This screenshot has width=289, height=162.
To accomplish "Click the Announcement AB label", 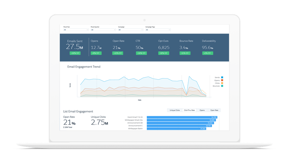I will tap(135, 123).
